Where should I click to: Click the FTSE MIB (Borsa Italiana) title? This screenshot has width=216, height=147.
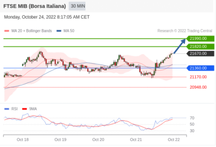34,6
